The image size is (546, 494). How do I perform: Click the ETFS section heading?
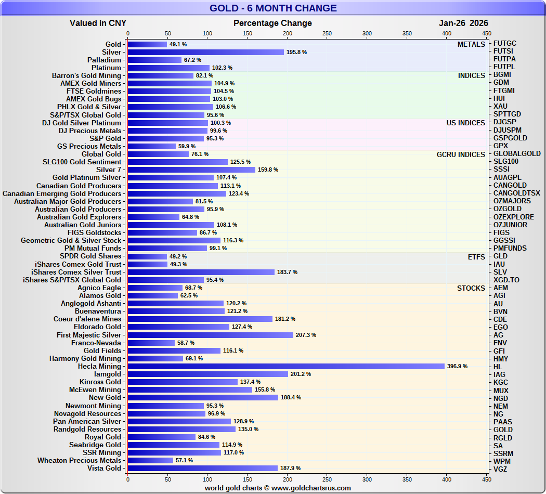(x=476, y=256)
